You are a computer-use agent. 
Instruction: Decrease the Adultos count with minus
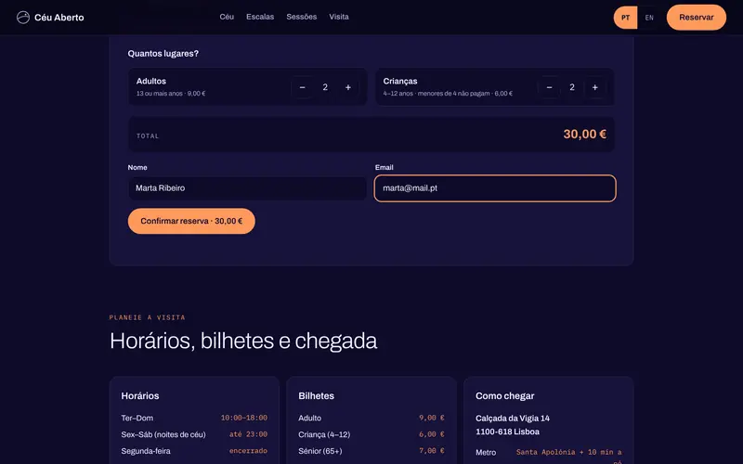click(x=303, y=87)
